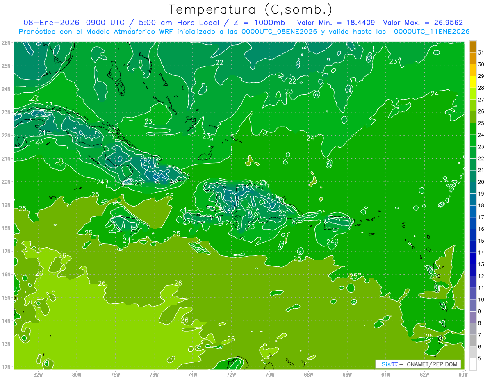Click the blue colorbar swatch between 17 and 18
The height and width of the screenshot is (380, 492).
click(x=473, y=211)
